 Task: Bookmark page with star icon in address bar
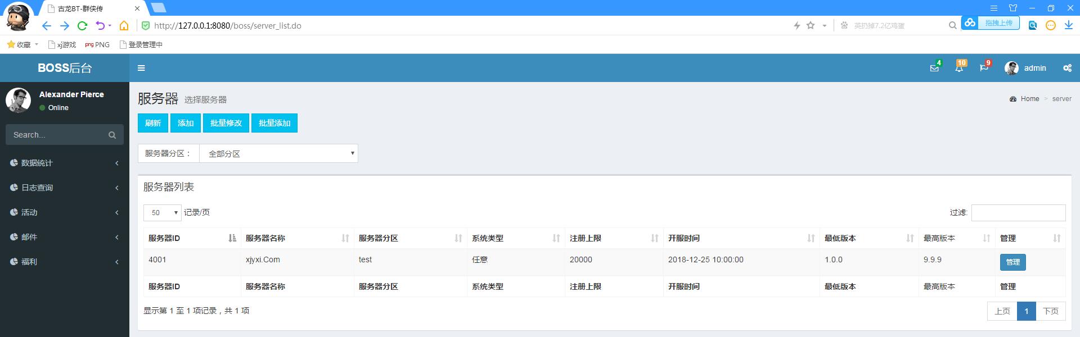pos(811,25)
